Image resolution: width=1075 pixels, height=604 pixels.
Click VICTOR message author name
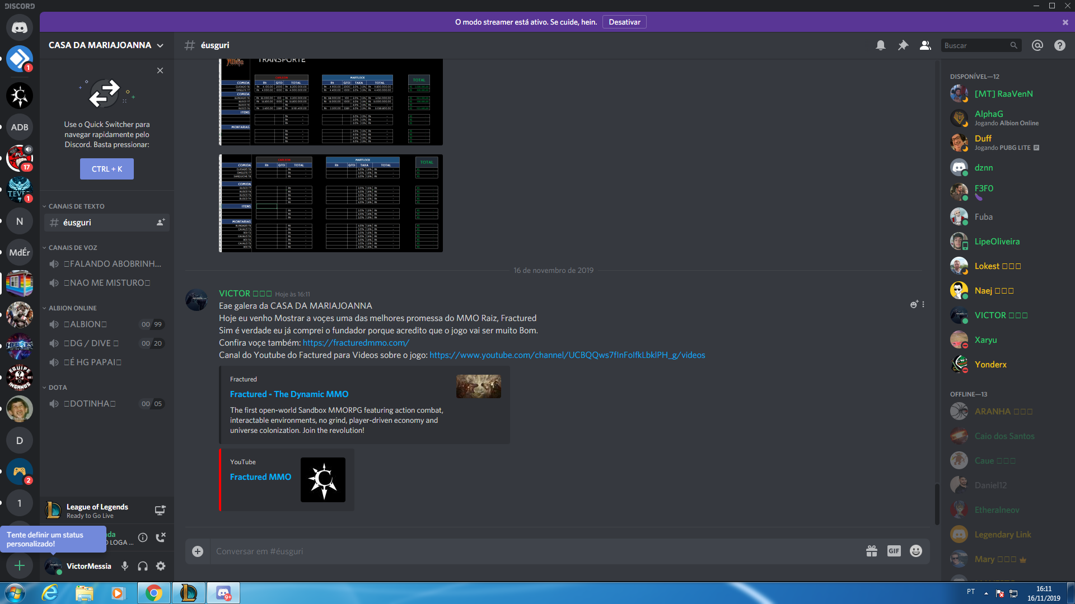245,294
